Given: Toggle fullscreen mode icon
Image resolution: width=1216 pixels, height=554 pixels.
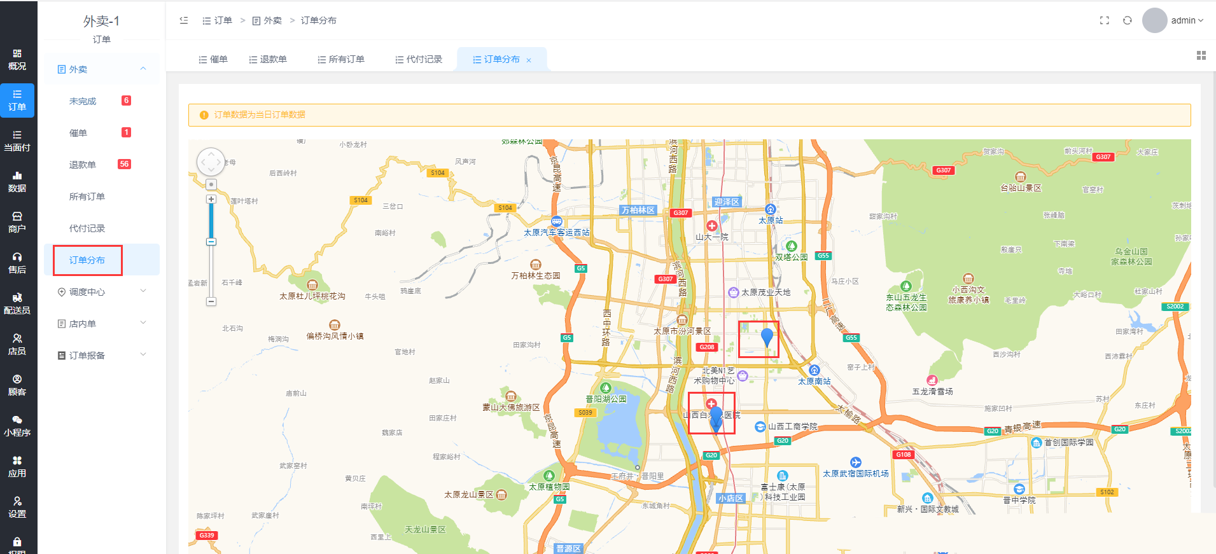Looking at the screenshot, I should pos(1105,20).
